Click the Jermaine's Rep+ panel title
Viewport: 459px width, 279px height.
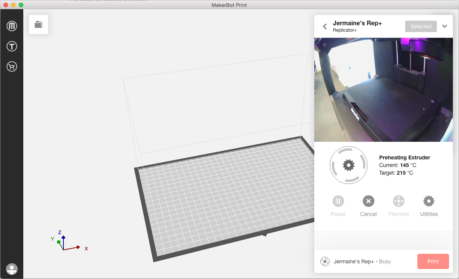(x=357, y=23)
